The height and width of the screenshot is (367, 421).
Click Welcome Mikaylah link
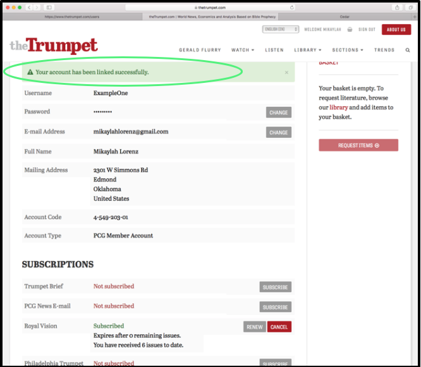click(x=322, y=29)
